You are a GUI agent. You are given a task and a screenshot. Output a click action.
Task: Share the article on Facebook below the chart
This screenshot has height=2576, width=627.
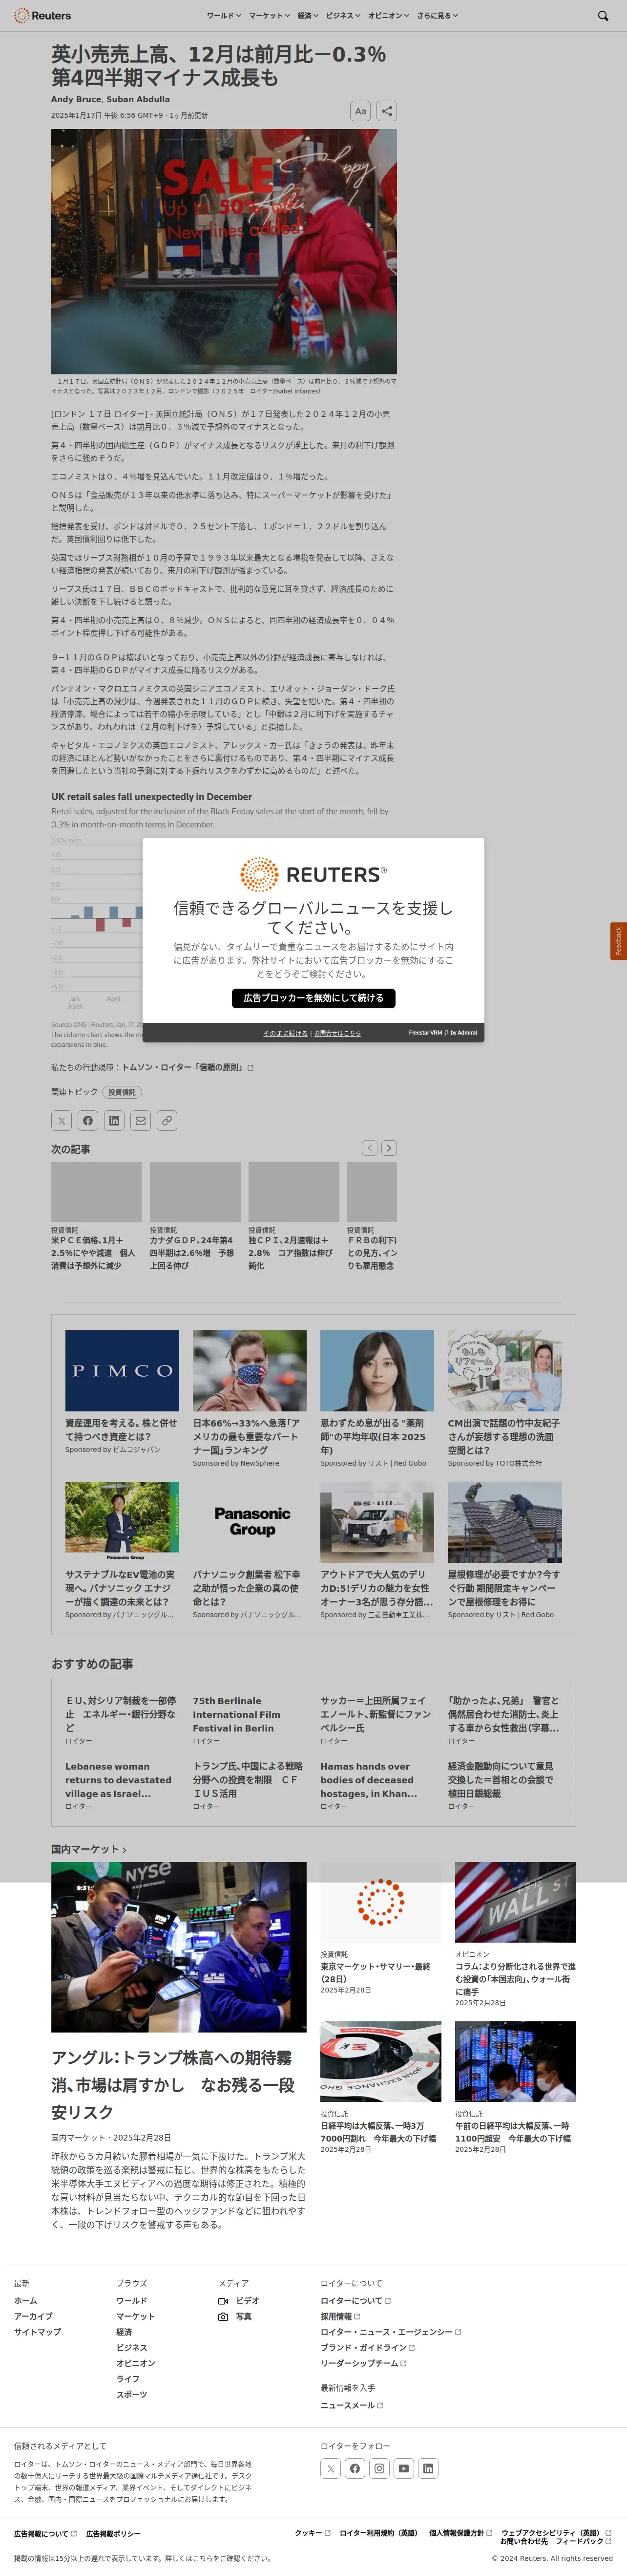pyautogui.click(x=88, y=1121)
